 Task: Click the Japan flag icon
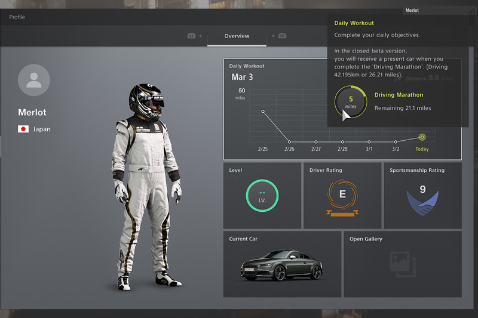click(x=24, y=129)
